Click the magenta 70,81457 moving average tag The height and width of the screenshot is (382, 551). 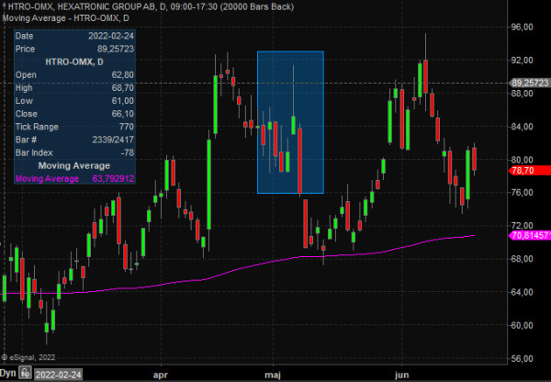[530, 235]
